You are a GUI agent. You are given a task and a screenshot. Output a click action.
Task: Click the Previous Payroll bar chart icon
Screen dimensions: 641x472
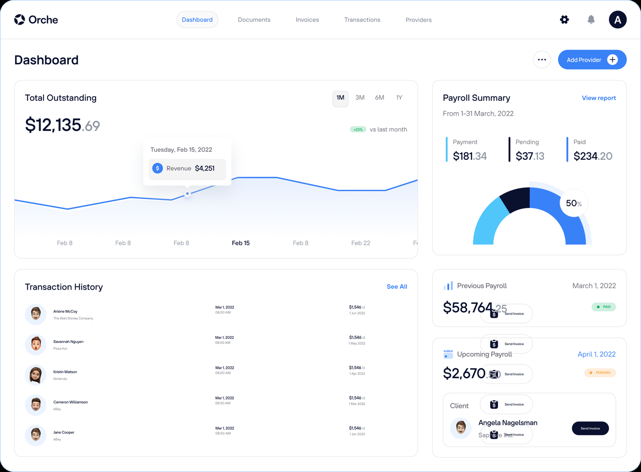pyautogui.click(x=448, y=286)
